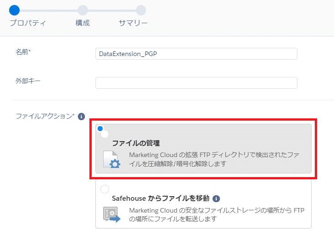Viewport: 334px width, 244px height.
Task: Go to the サマリー step
Action: 141,10
